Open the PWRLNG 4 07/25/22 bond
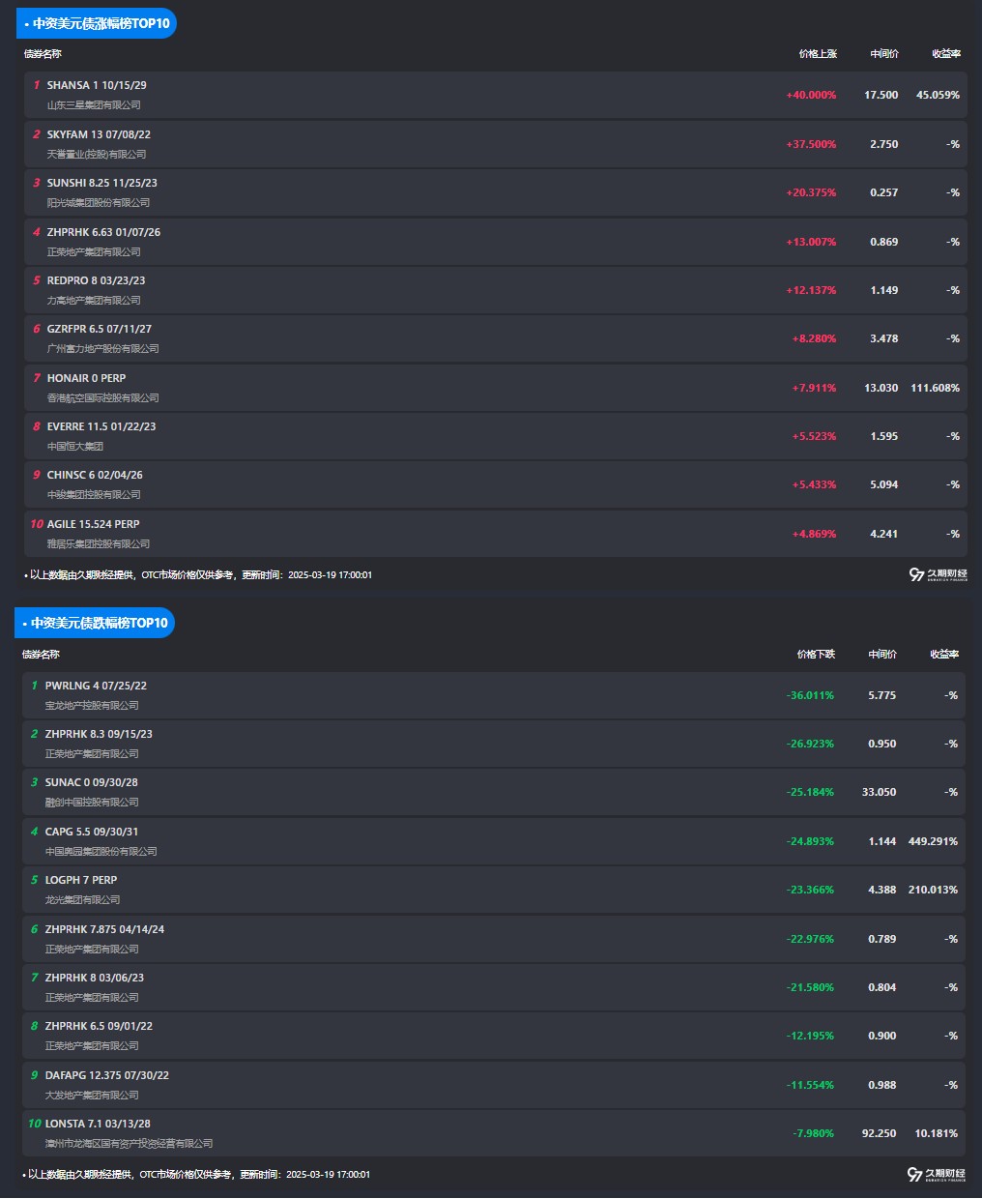This screenshot has width=982, height=1199. tap(96, 686)
